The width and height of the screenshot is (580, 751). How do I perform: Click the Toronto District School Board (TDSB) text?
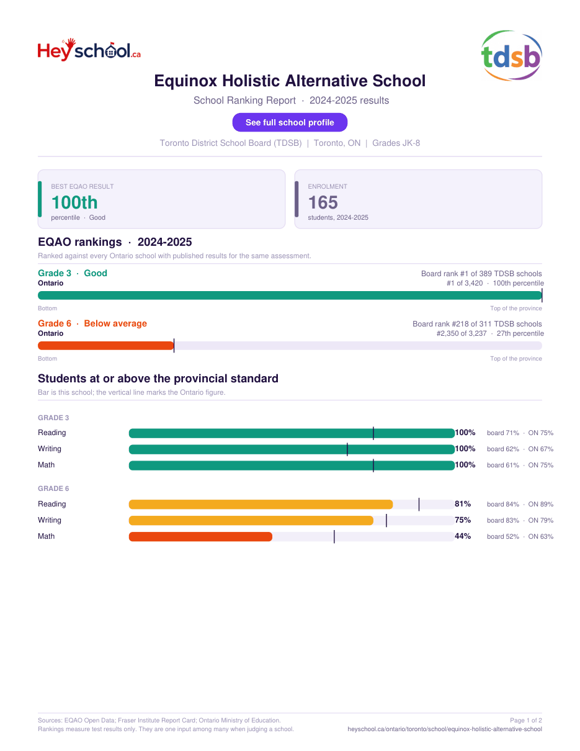click(231, 143)
